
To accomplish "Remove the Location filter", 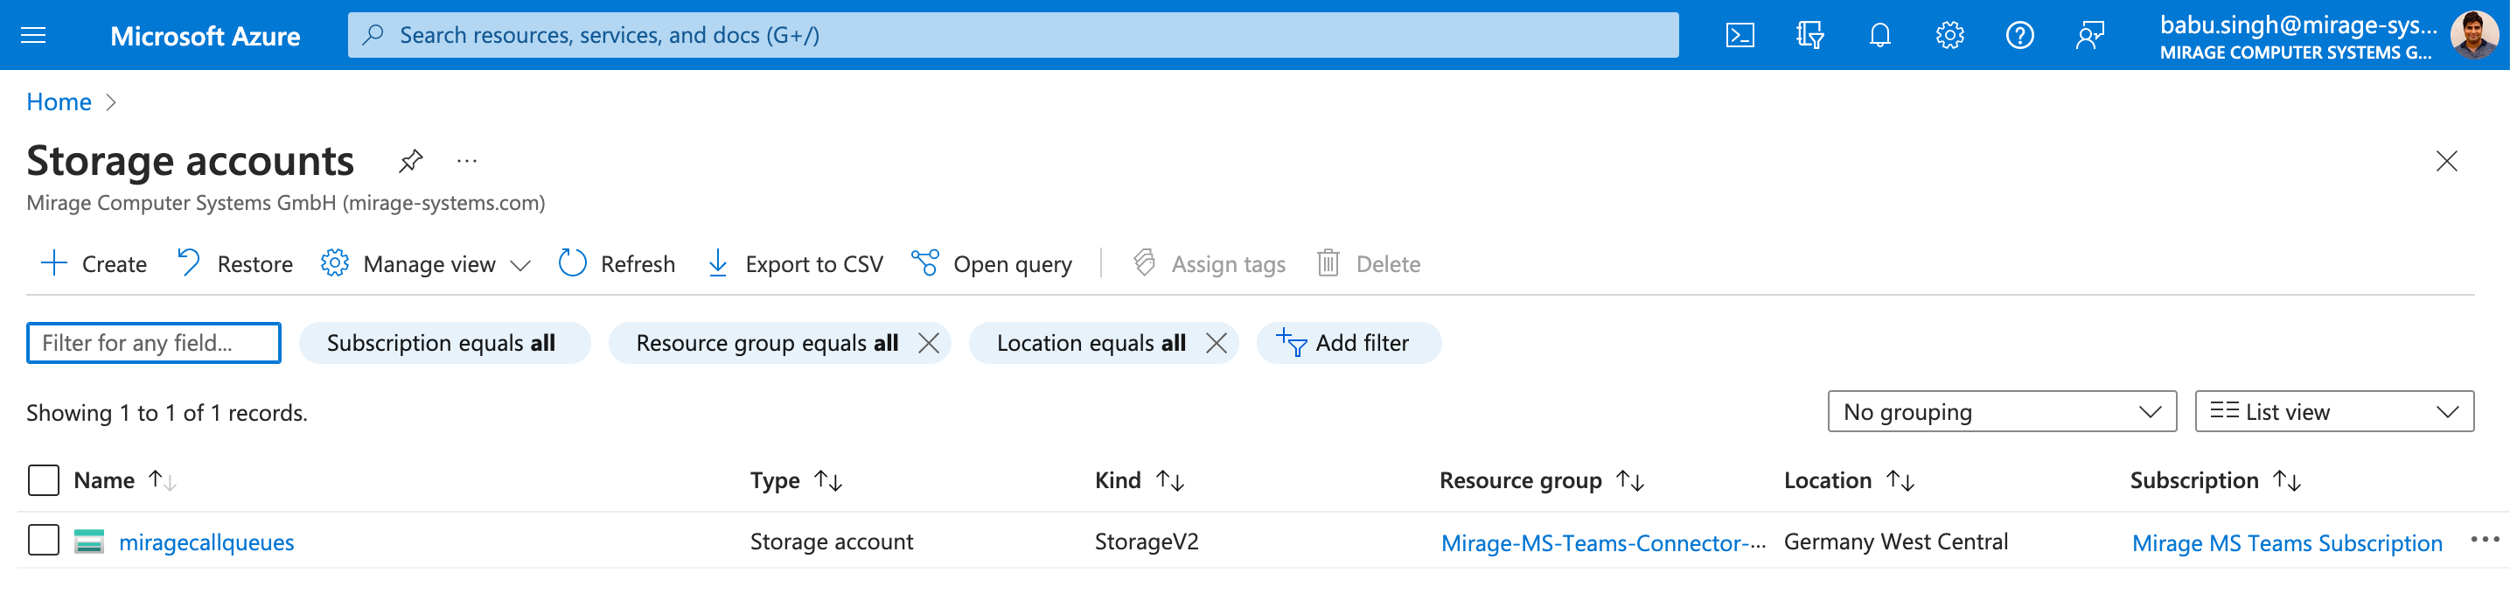I will point(1216,342).
